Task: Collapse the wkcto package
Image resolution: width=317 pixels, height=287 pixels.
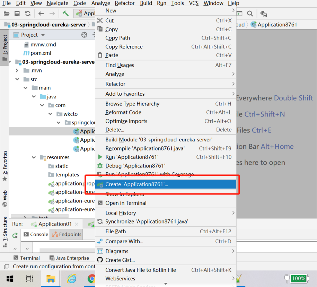Action: click(x=50, y=114)
